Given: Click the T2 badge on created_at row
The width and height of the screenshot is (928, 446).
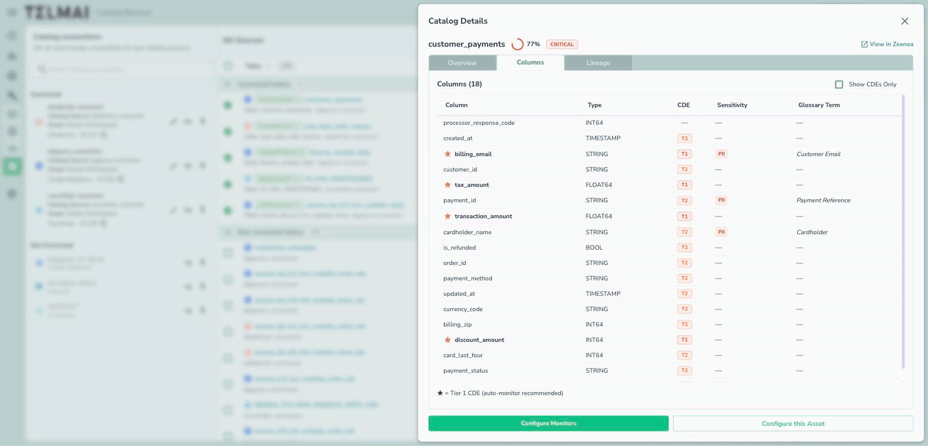Looking at the screenshot, I should [x=684, y=138].
